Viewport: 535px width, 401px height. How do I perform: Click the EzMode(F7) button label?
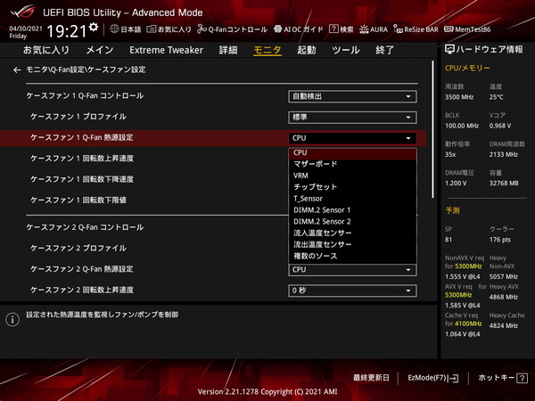pyautogui.click(x=427, y=378)
